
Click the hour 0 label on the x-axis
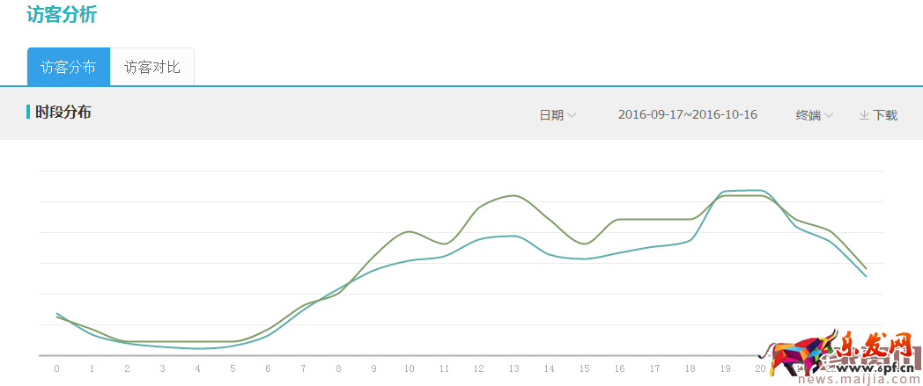point(56,368)
